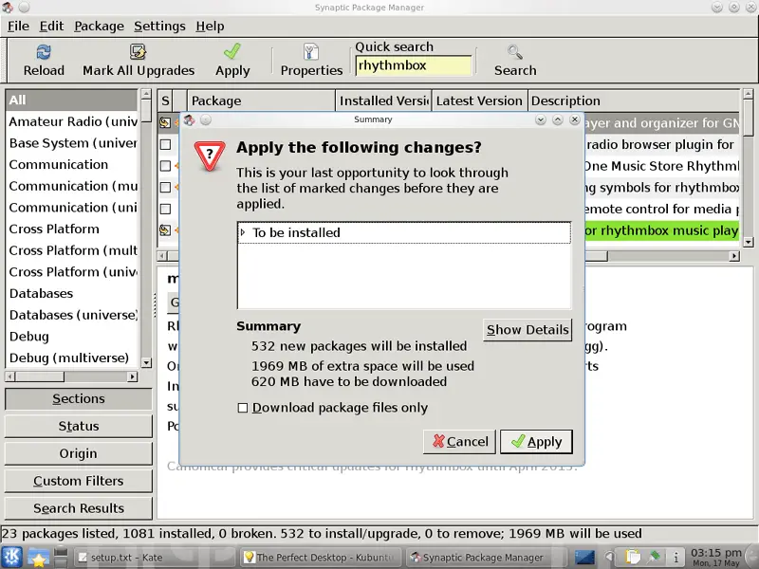This screenshot has width=759, height=569.
Task: Switch to setup.txt - Kate taskbar window
Action: pos(155,558)
